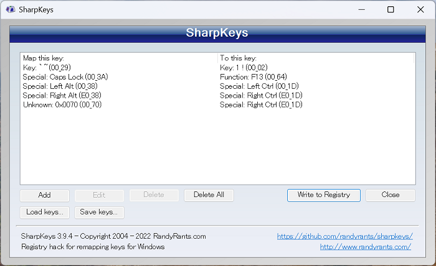
Task: Click the SharpKeys app icon in title bar
Action: tap(11, 9)
